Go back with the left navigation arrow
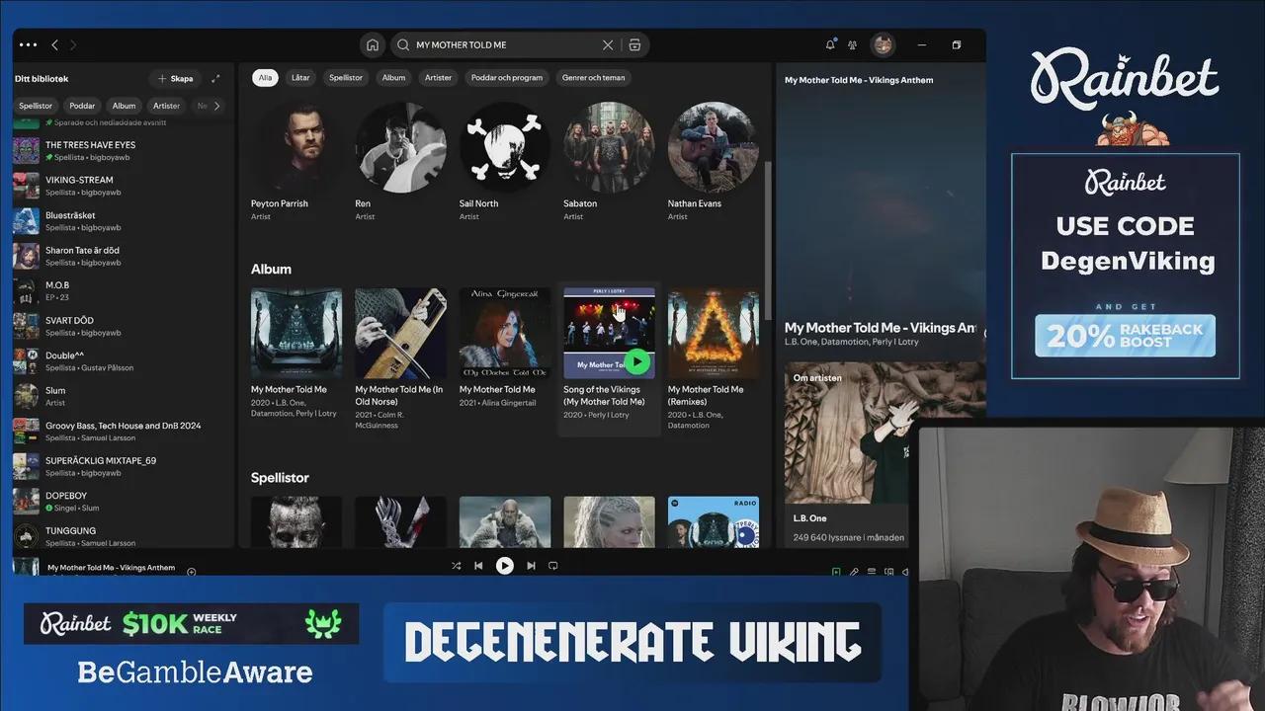This screenshot has width=1265, height=711. [x=54, y=44]
